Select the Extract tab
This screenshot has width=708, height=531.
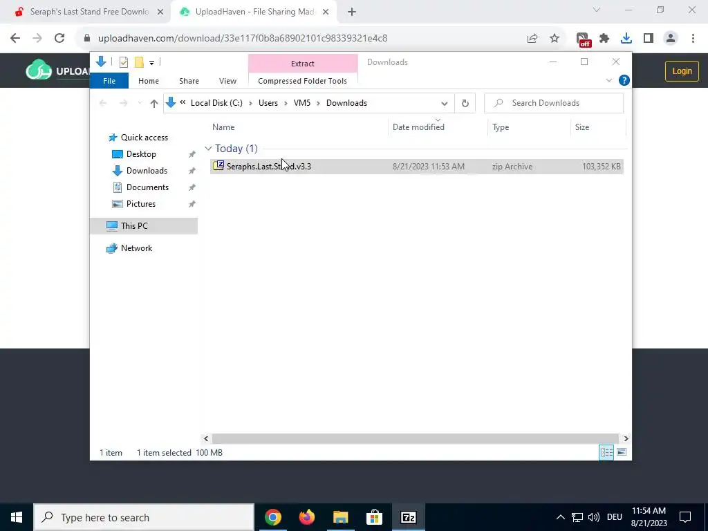pyautogui.click(x=303, y=64)
